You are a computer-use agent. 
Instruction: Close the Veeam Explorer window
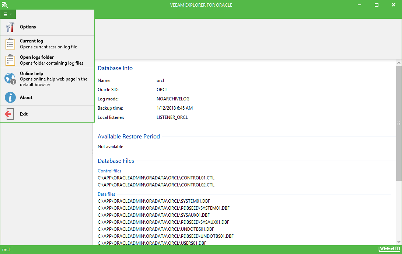[393, 5]
